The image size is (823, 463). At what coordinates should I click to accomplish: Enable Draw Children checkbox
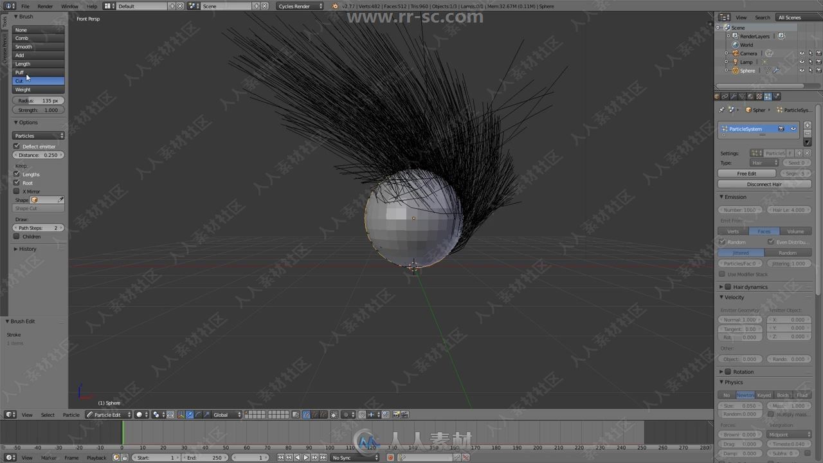point(17,237)
